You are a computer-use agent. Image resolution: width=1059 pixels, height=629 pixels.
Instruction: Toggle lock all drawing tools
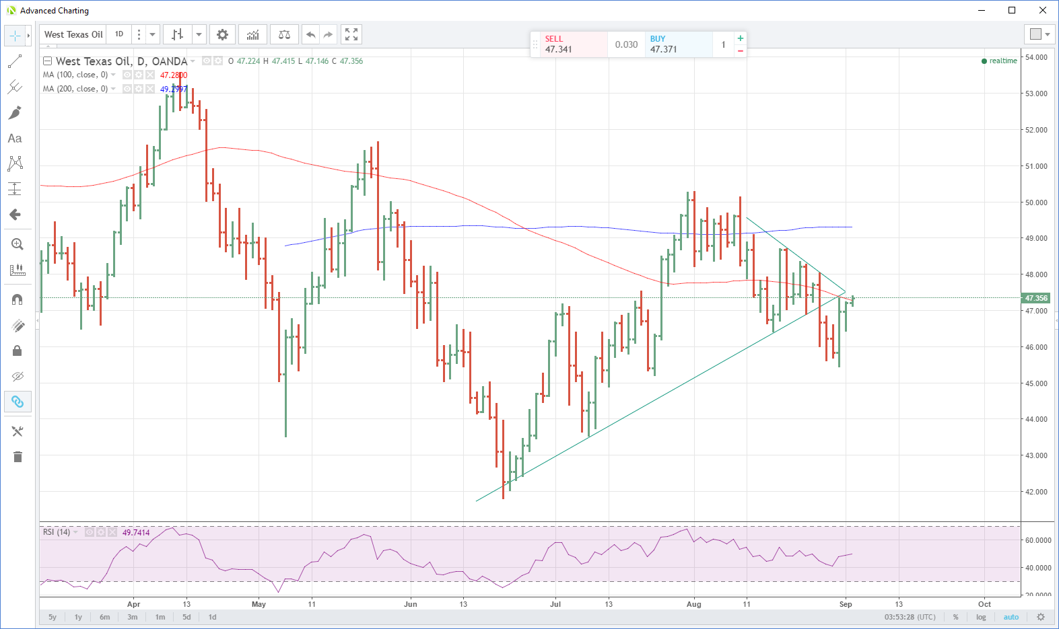point(18,350)
